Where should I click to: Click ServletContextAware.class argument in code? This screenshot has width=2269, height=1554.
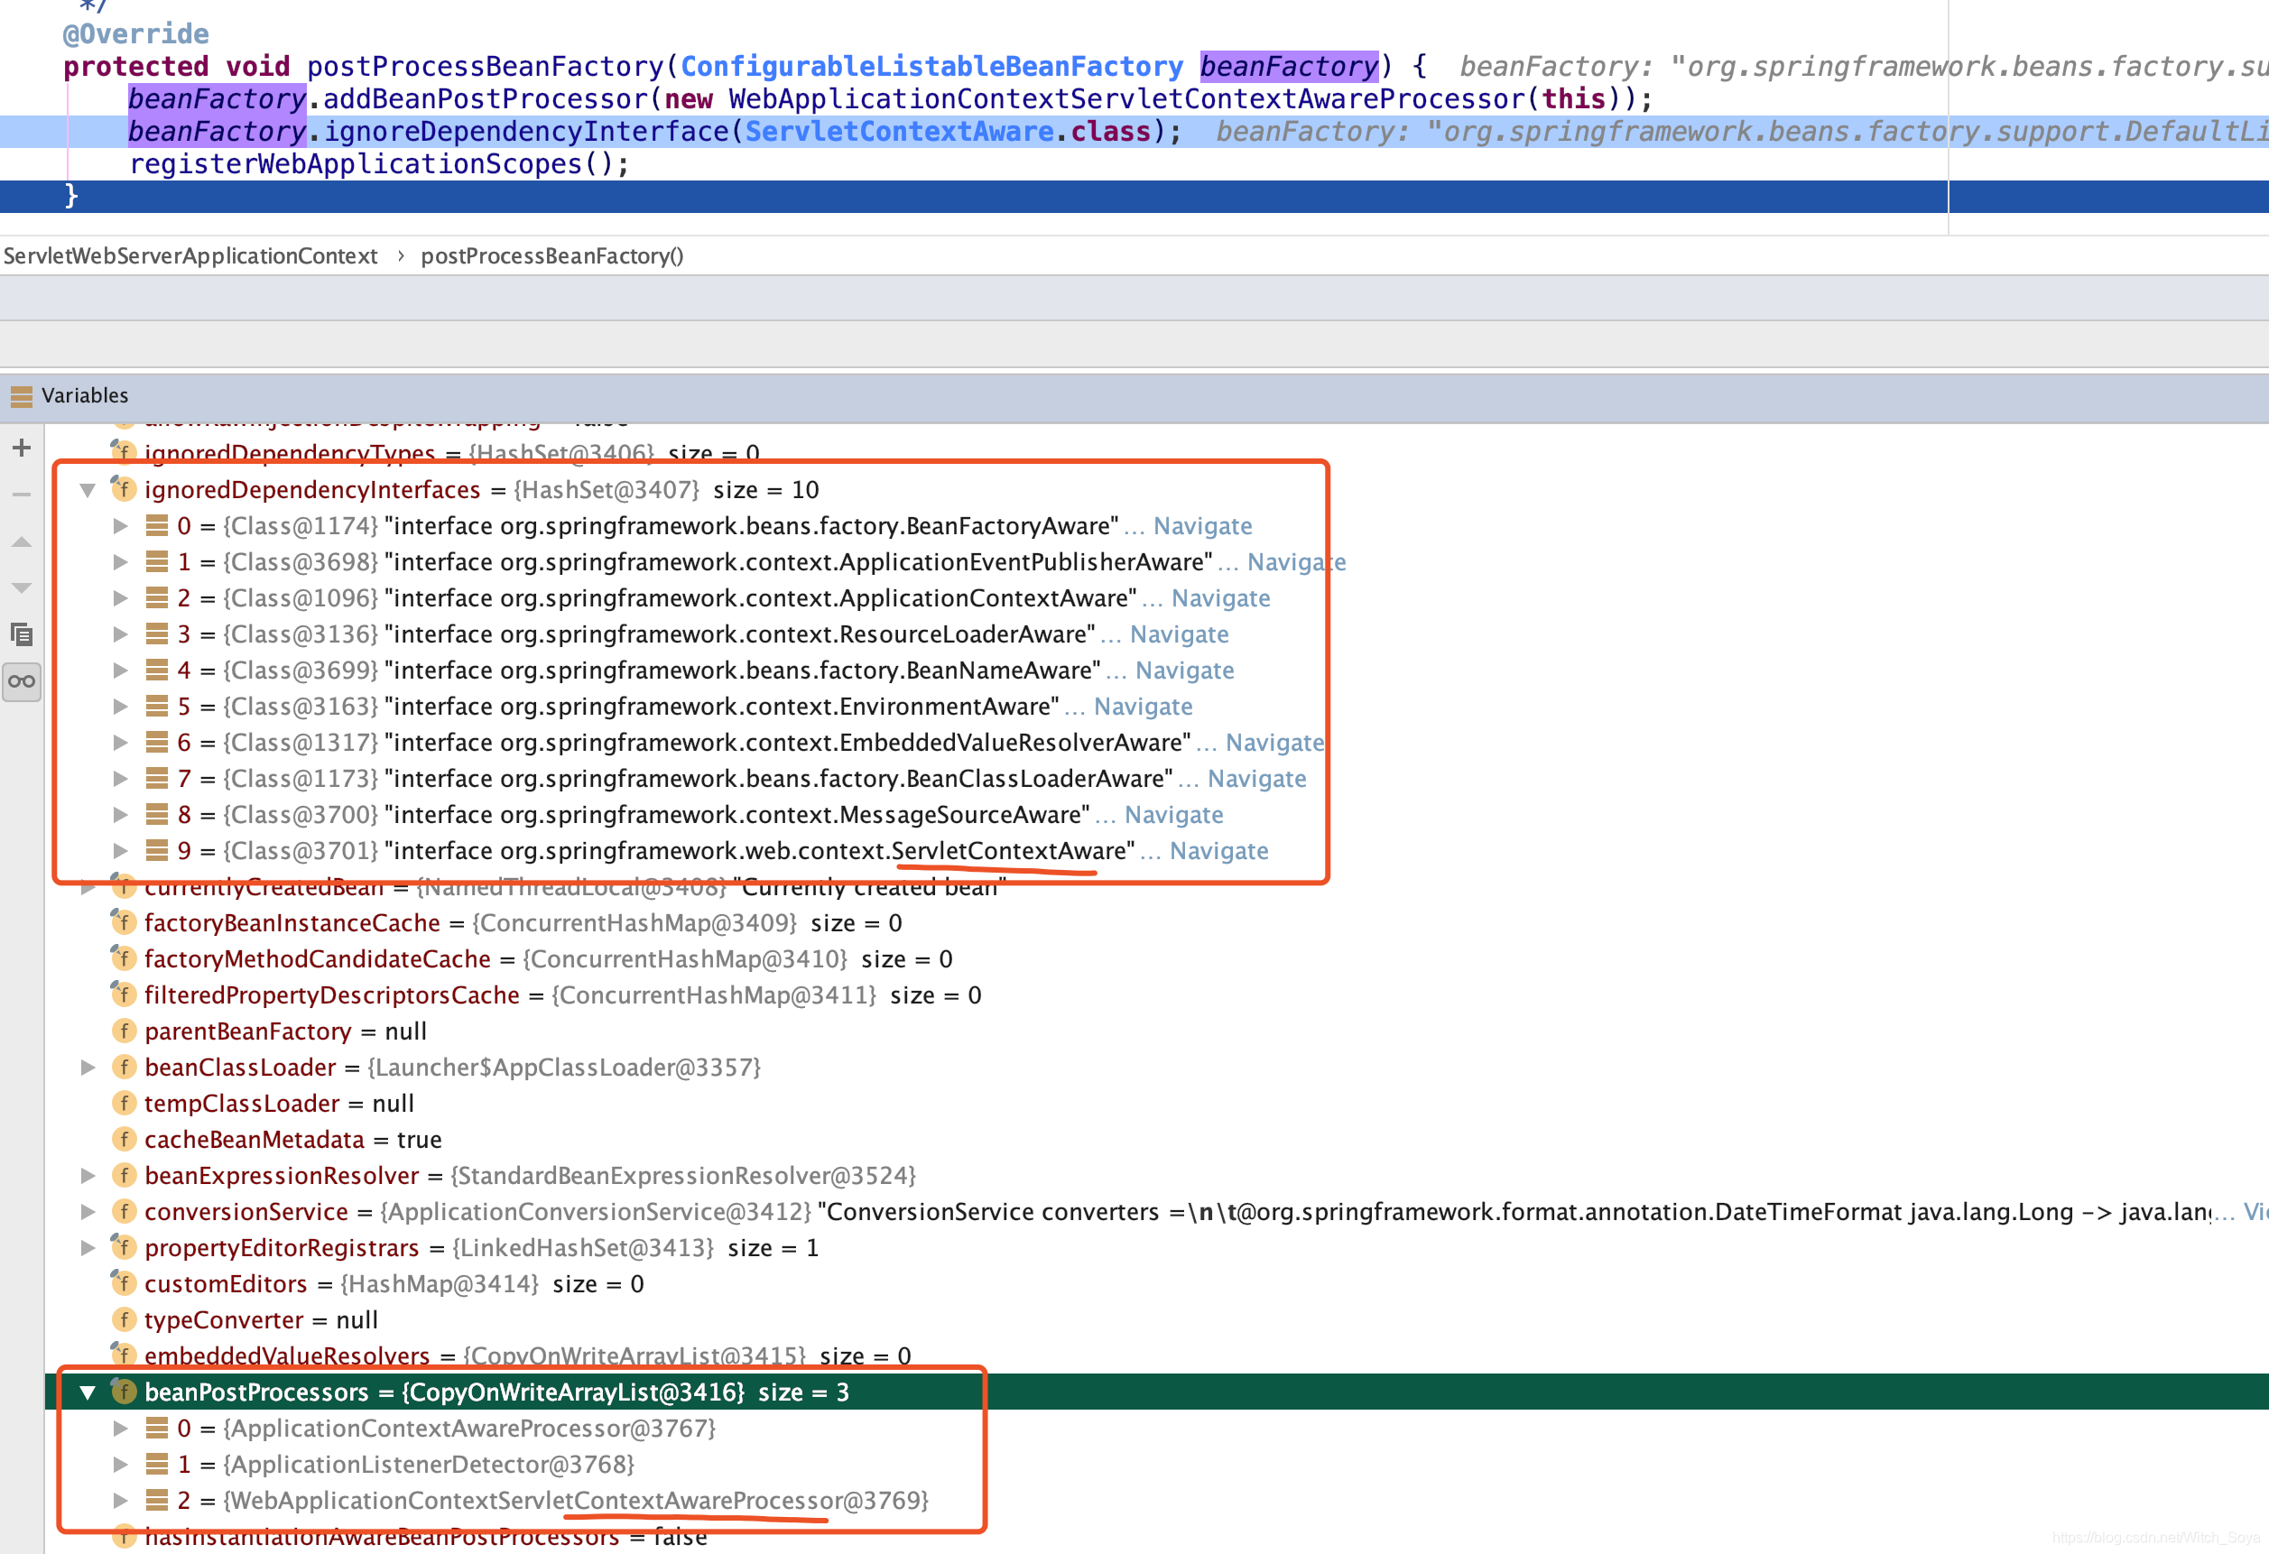point(947,132)
